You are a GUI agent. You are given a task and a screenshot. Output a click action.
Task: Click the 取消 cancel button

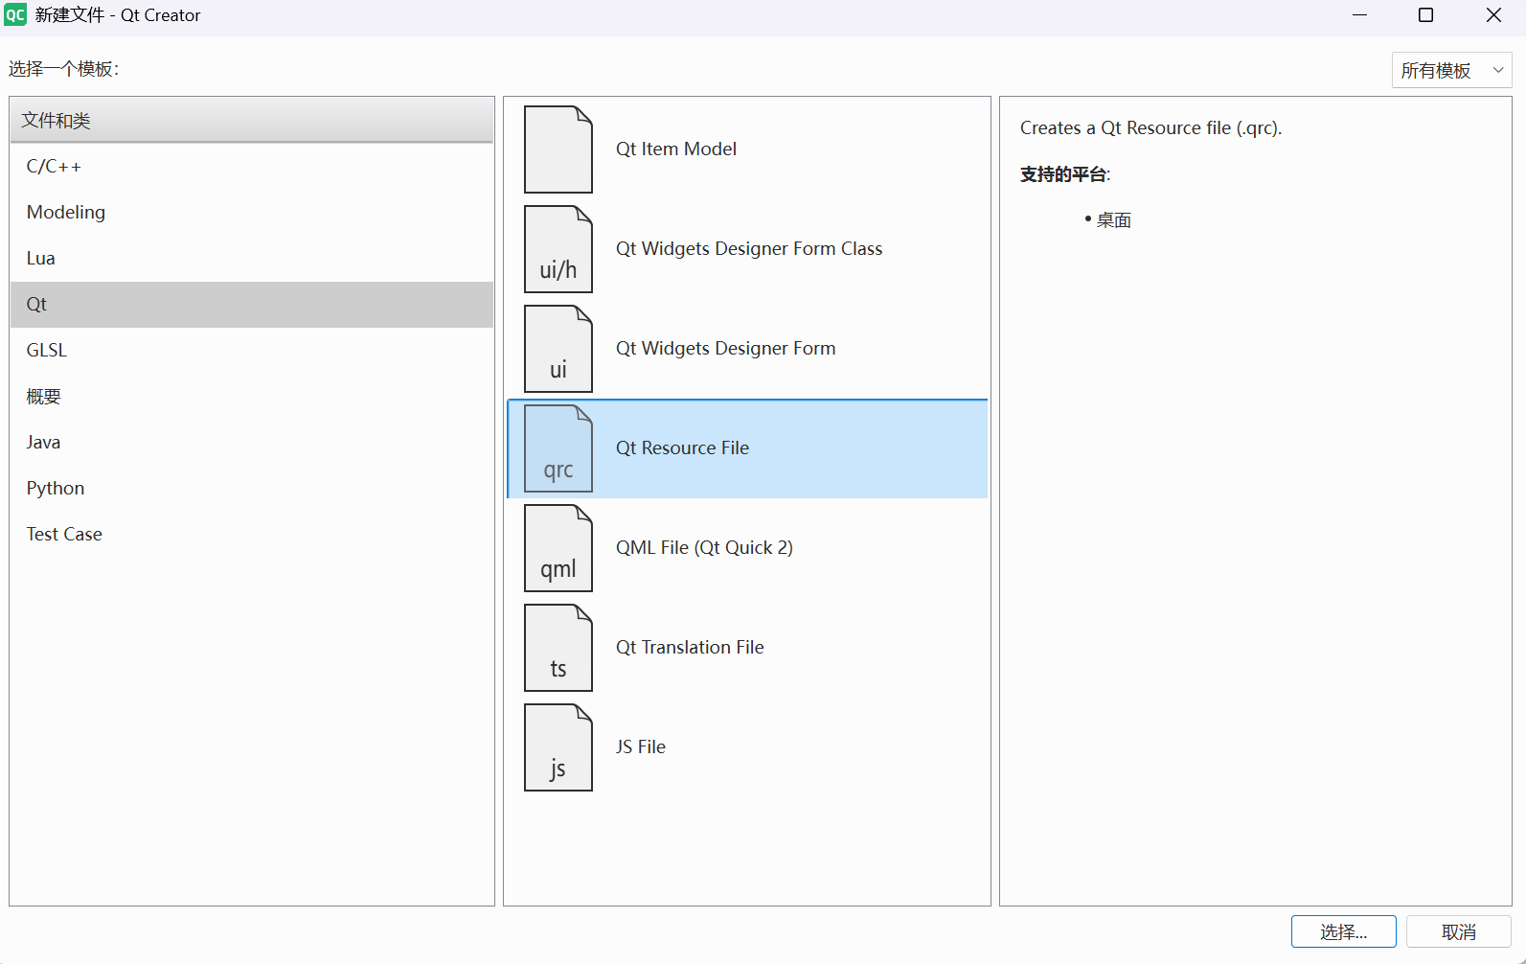[x=1459, y=931]
